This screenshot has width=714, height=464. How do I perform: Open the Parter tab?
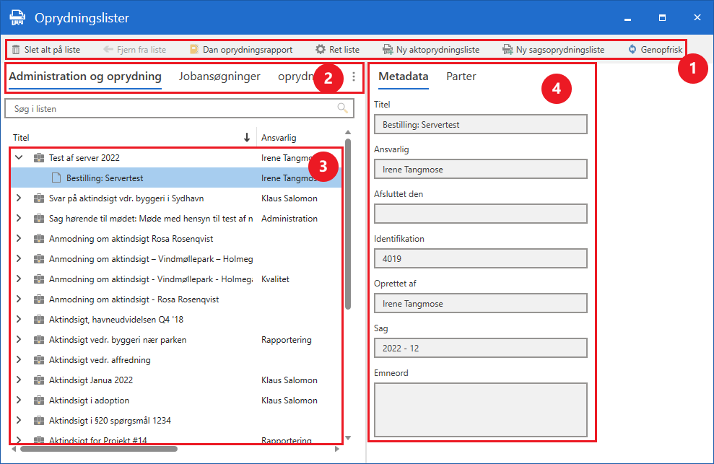click(x=461, y=76)
